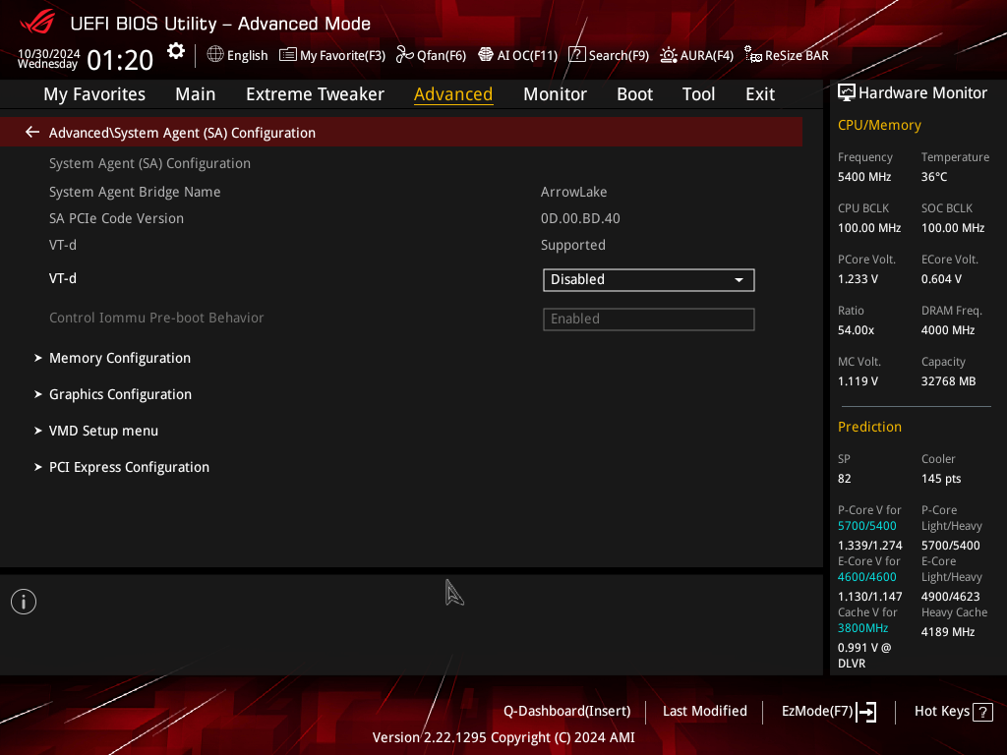Open the VT-d Disabled dropdown
The image size is (1007, 755).
(x=649, y=280)
